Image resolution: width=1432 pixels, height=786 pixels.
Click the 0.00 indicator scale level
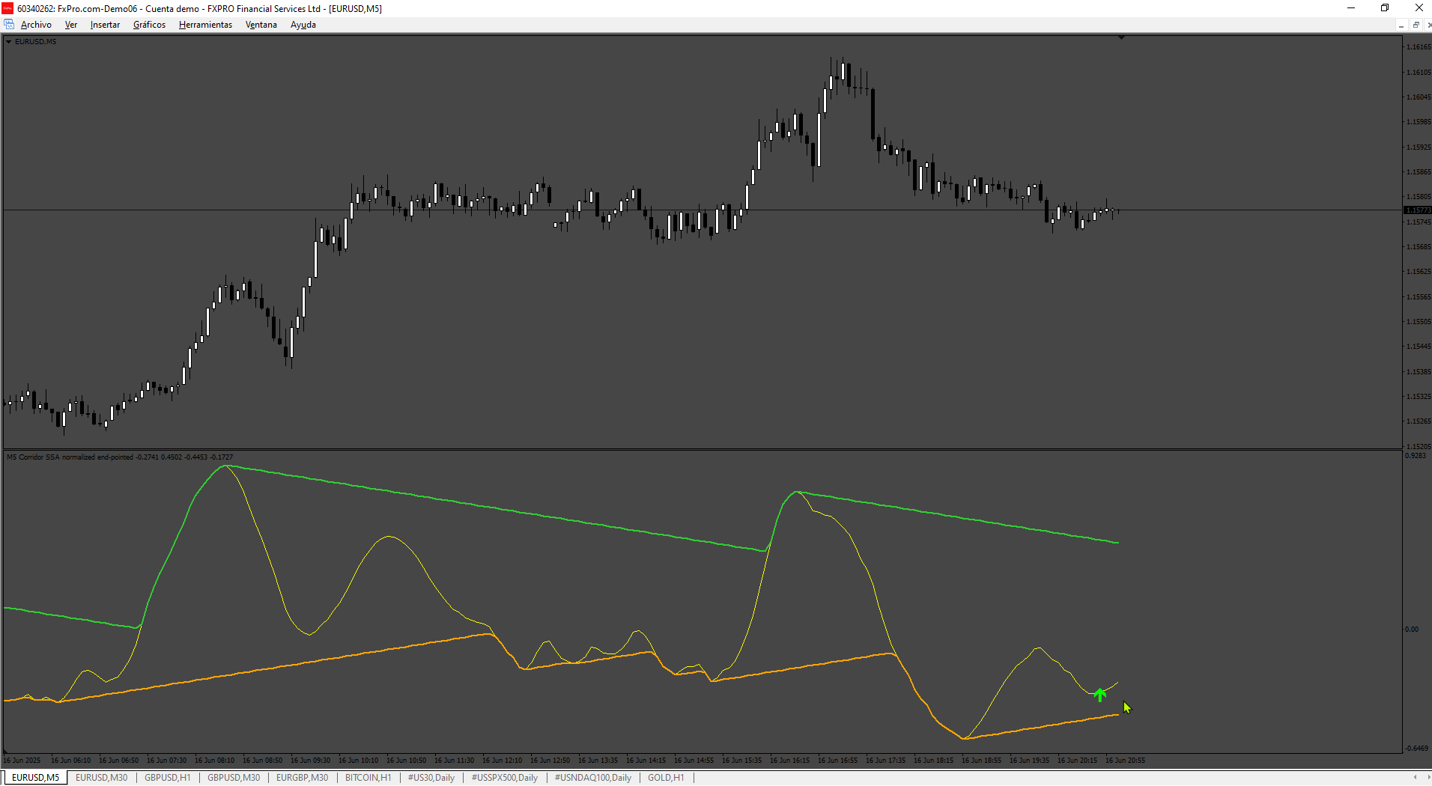[x=1412, y=630]
